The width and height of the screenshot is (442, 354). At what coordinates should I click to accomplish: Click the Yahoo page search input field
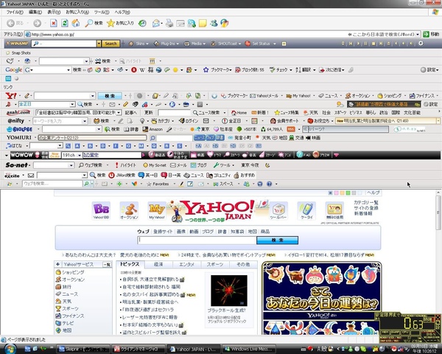point(197,240)
